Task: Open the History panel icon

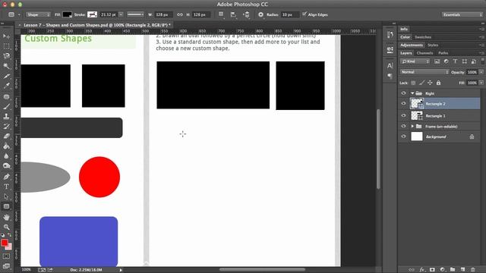Action: [x=390, y=35]
